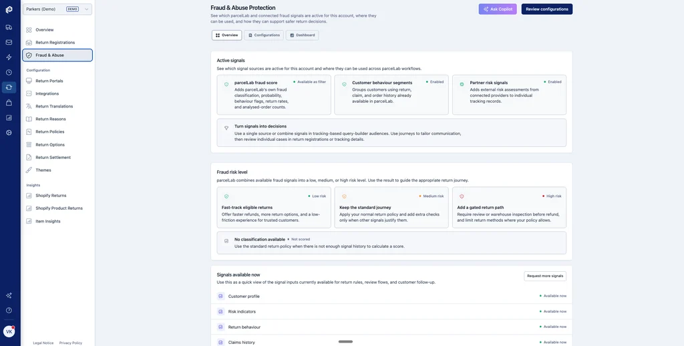Screen dimensions: 684x346
Task: Click 'Keep the standard journey' heading
Action: [x=365, y=208]
